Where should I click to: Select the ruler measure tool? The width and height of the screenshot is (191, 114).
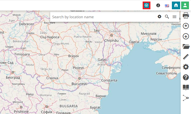[x=186, y=57]
